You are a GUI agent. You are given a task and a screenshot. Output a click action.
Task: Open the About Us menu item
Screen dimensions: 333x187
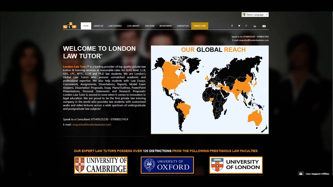(x=98, y=26)
